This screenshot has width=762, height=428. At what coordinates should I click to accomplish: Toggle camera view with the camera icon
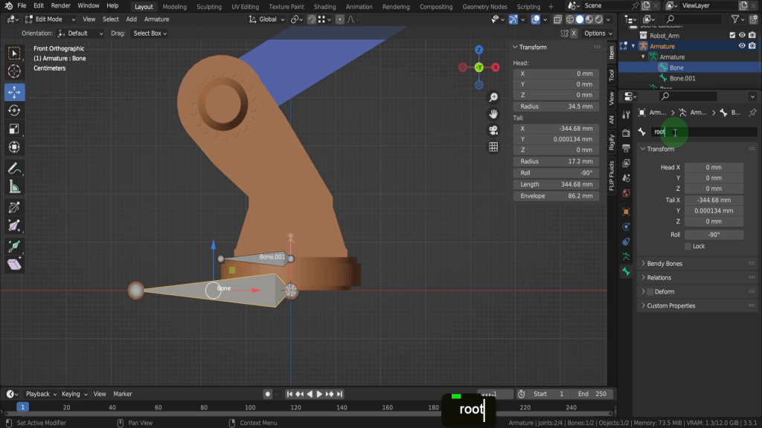coord(493,130)
